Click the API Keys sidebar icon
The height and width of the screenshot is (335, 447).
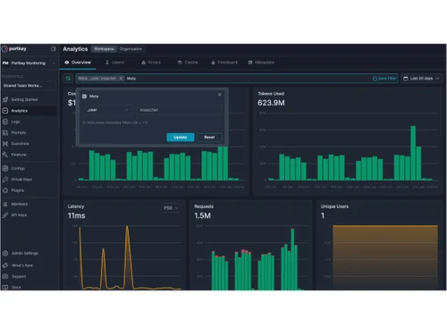(x=5, y=215)
